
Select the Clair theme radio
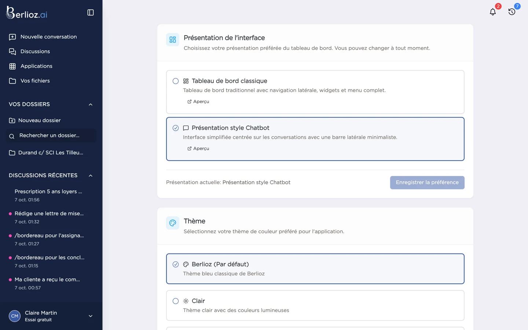click(x=176, y=301)
